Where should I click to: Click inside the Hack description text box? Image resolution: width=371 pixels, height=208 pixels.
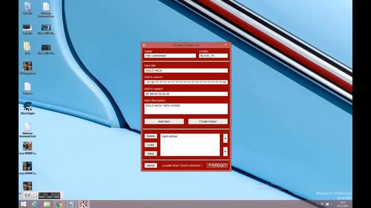click(x=186, y=109)
